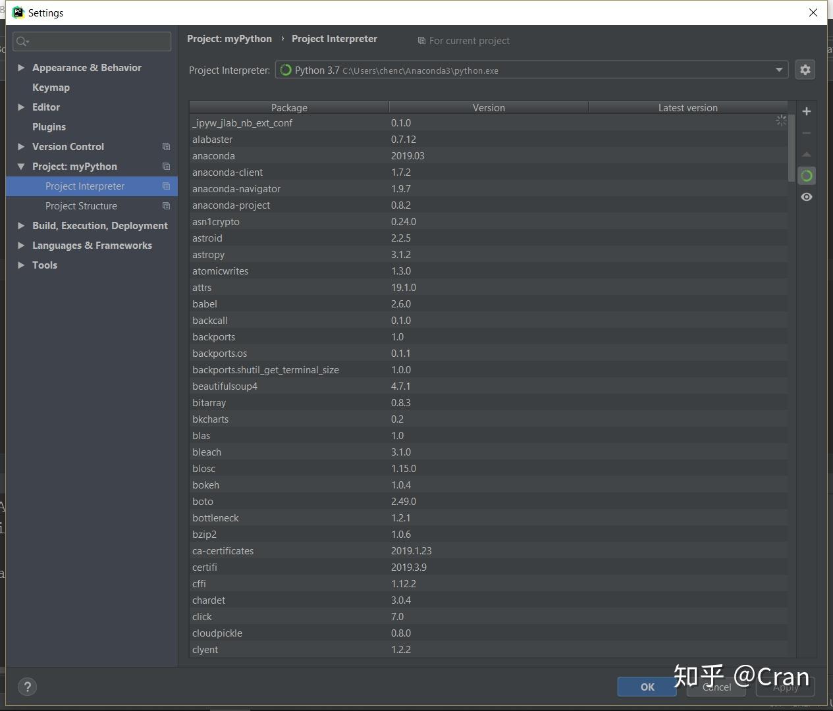The image size is (833, 711).
Task: Install a new package using the plus icon
Action: click(x=806, y=111)
